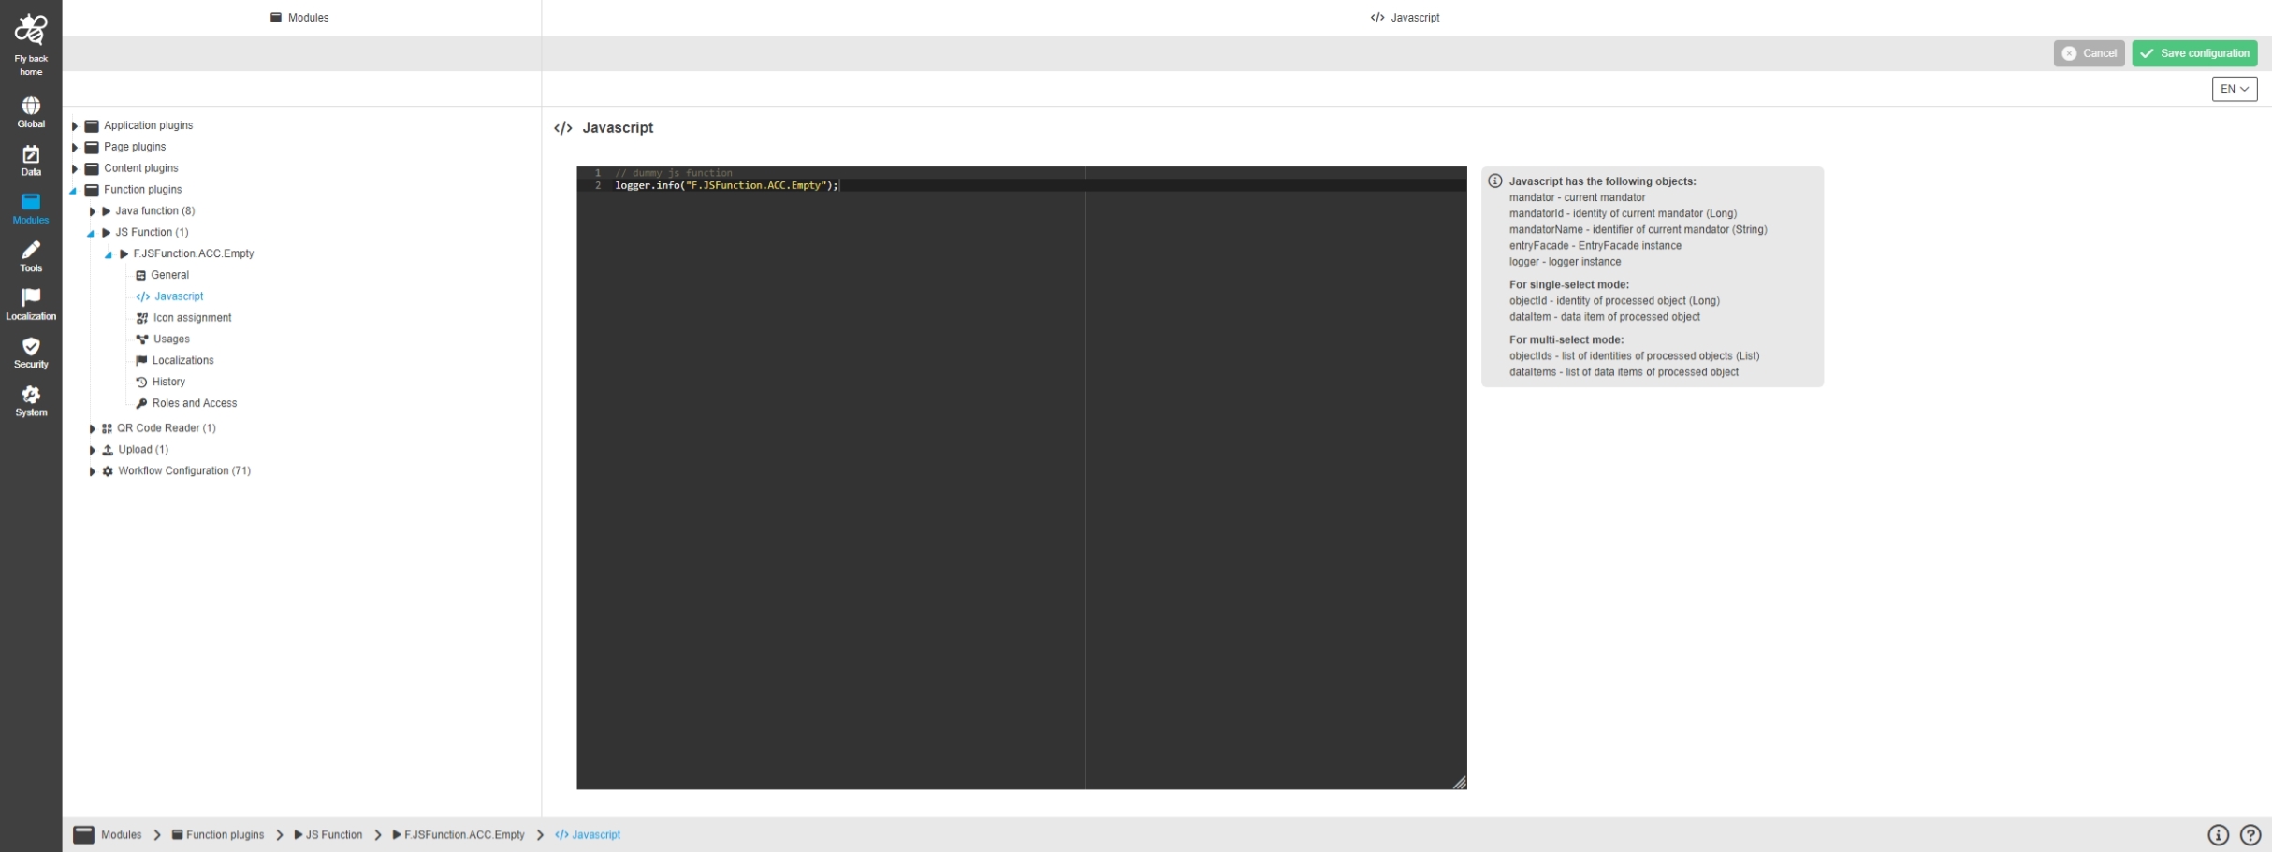Click the Save configuration button
Screen dimensions: 2272x852
2193,53
